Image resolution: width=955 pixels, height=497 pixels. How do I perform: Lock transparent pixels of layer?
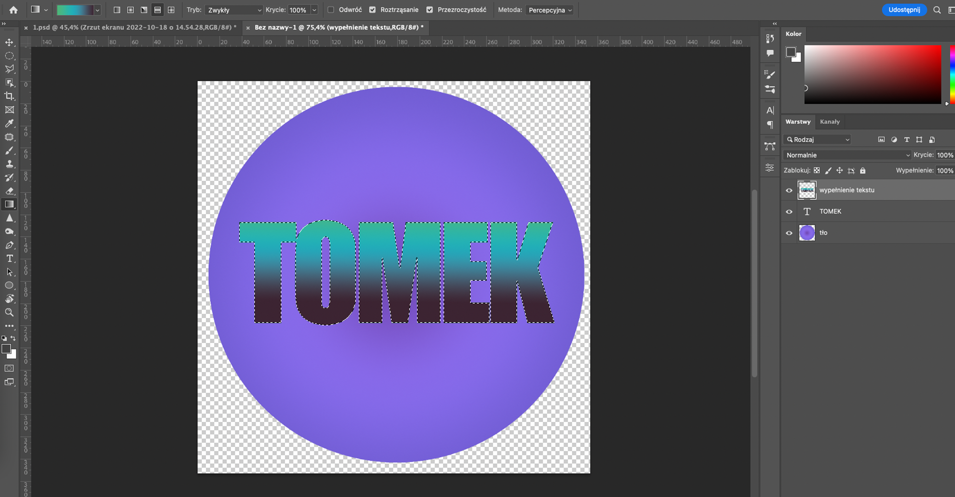[x=817, y=170]
